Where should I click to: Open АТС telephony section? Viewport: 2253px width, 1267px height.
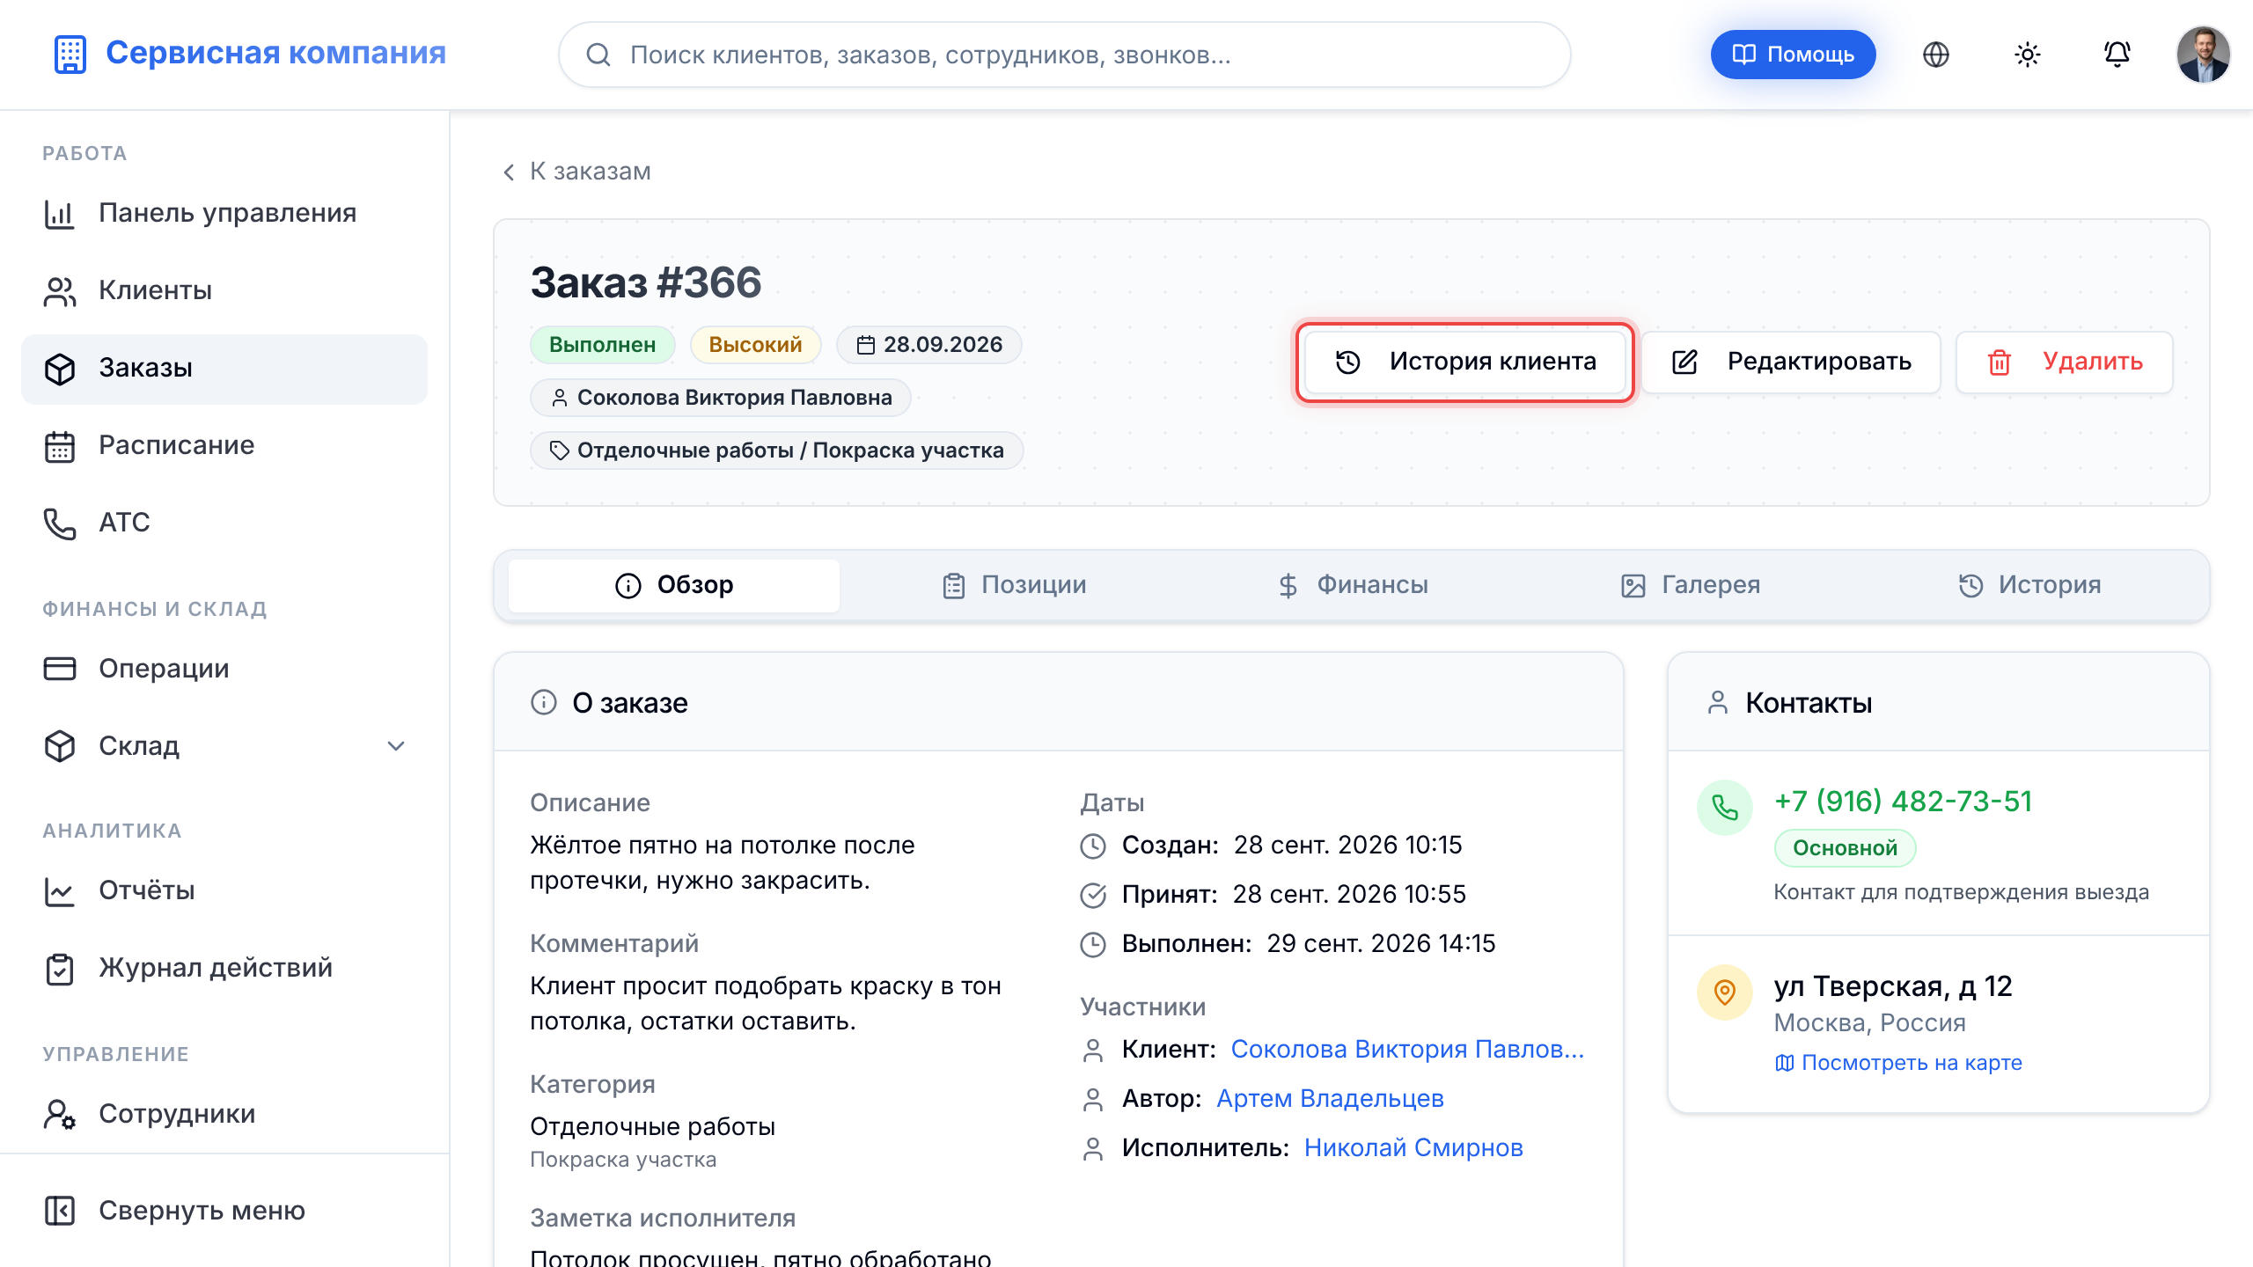coord(224,523)
